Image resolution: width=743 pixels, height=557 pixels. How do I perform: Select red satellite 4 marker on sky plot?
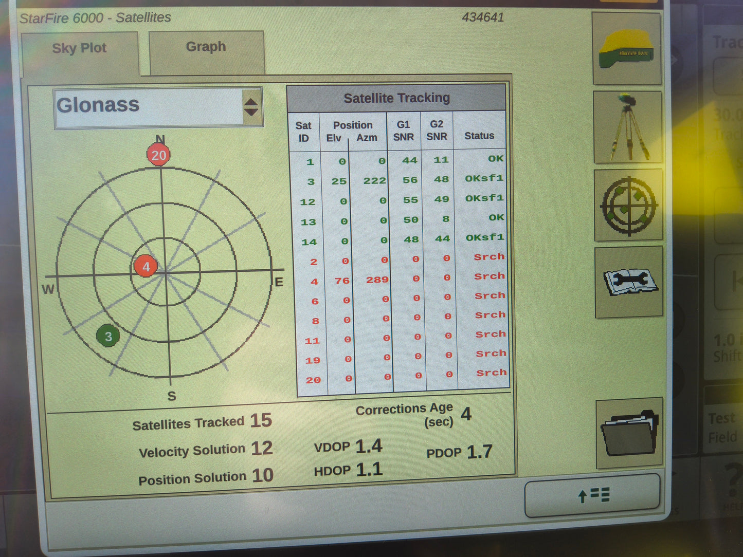[146, 266]
